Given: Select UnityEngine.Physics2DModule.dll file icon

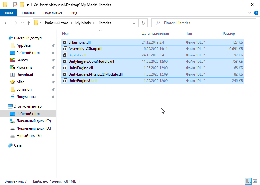Looking at the screenshot, I should tap(65, 74).
